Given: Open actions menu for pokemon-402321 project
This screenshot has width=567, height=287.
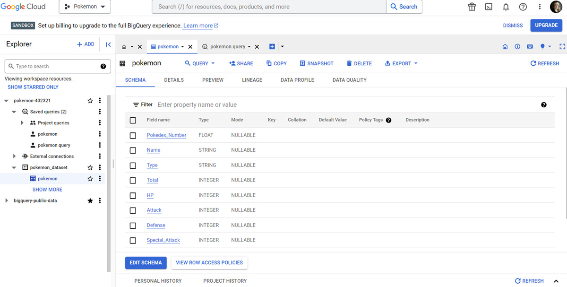Looking at the screenshot, I should pos(100,101).
